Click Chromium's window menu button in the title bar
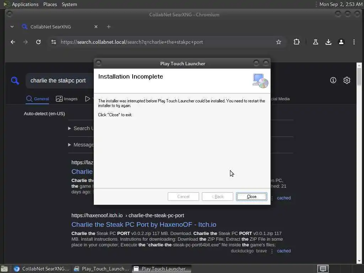This screenshot has height=273, width=364. click(x=10, y=14)
